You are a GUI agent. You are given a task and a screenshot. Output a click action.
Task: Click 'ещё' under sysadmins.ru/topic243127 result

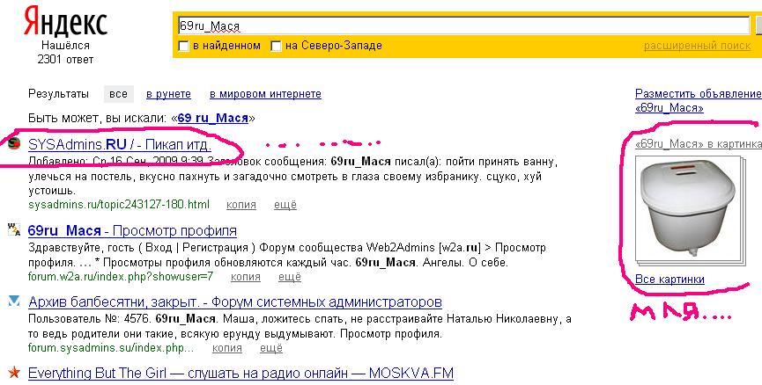pos(285,205)
